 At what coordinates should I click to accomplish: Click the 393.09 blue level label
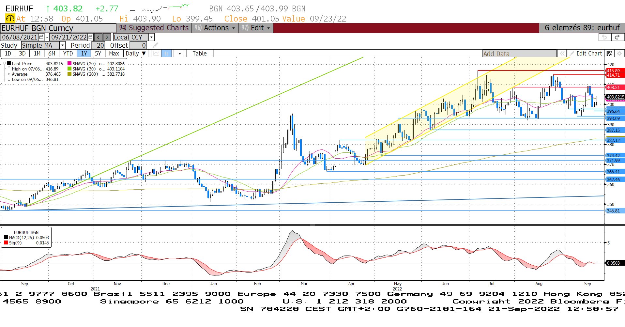coord(615,118)
